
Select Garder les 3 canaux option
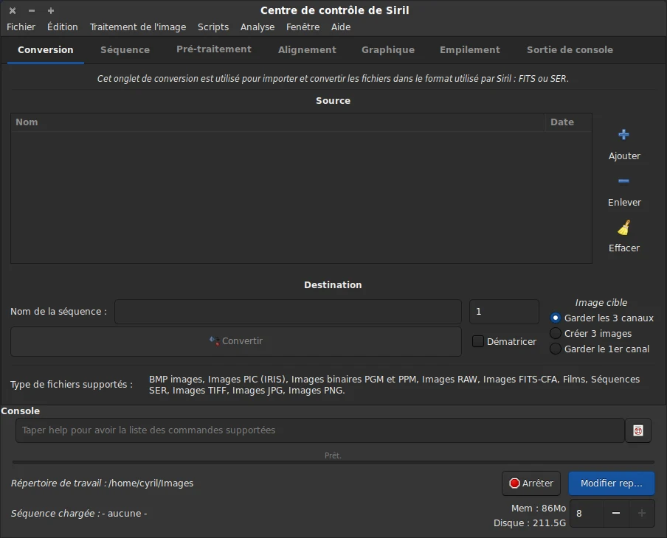pos(555,318)
